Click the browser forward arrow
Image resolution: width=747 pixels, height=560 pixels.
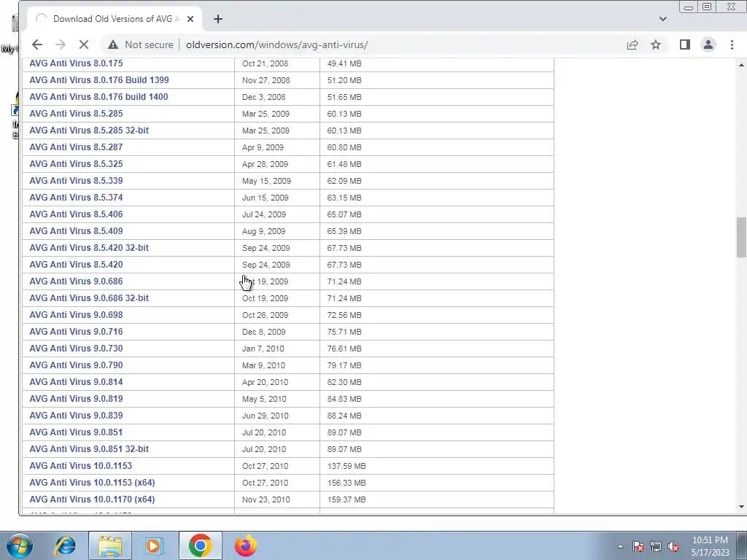click(x=60, y=44)
